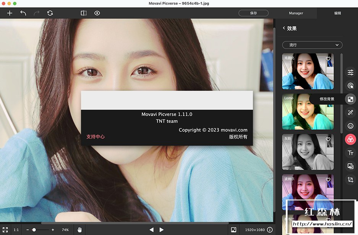Image resolution: width=358 pixels, height=235 pixels.
Task: Toggle before/after split comparison view
Action: coord(84,13)
